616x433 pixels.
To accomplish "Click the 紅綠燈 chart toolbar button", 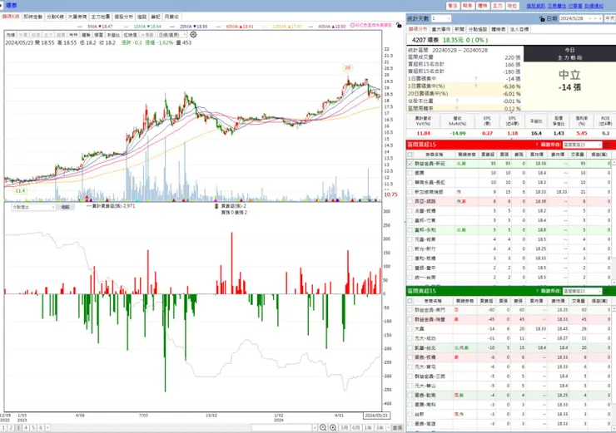I will (x=131, y=35).
